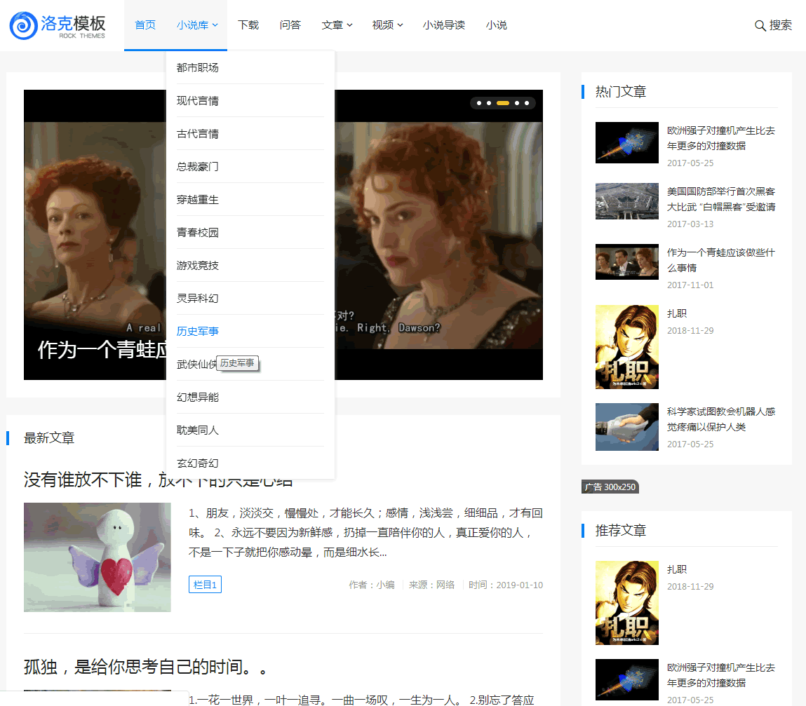Click the angel doll article thumbnail

pos(97,557)
